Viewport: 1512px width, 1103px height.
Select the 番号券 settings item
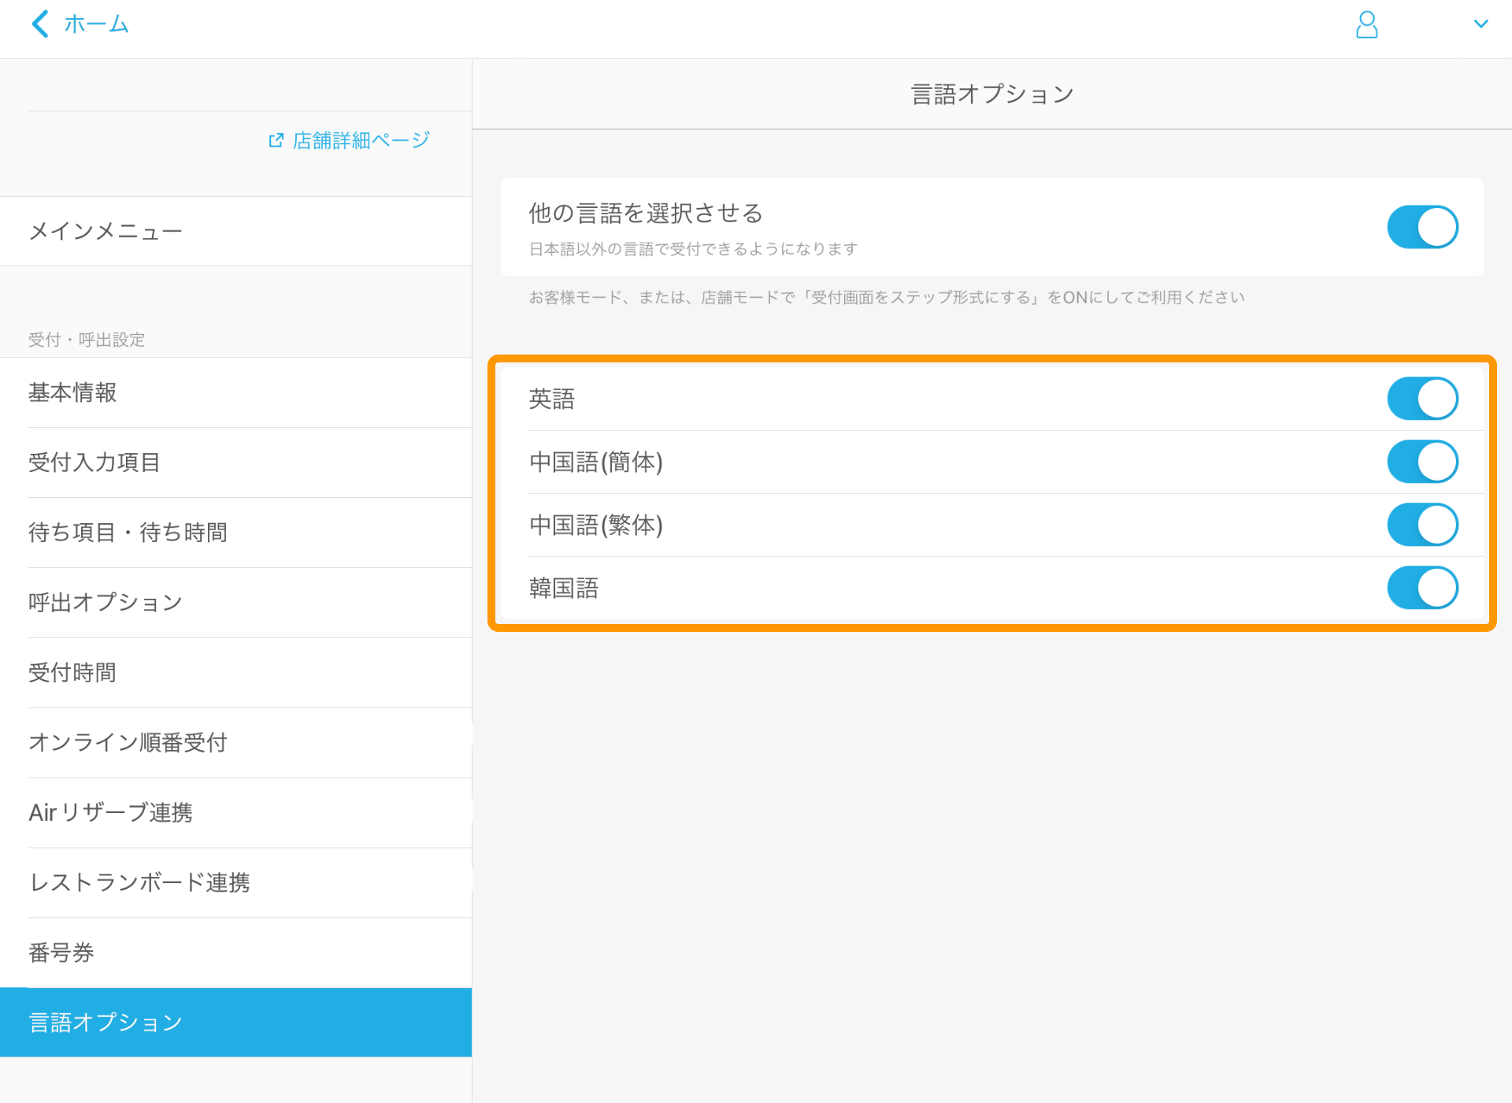pos(61,953)
